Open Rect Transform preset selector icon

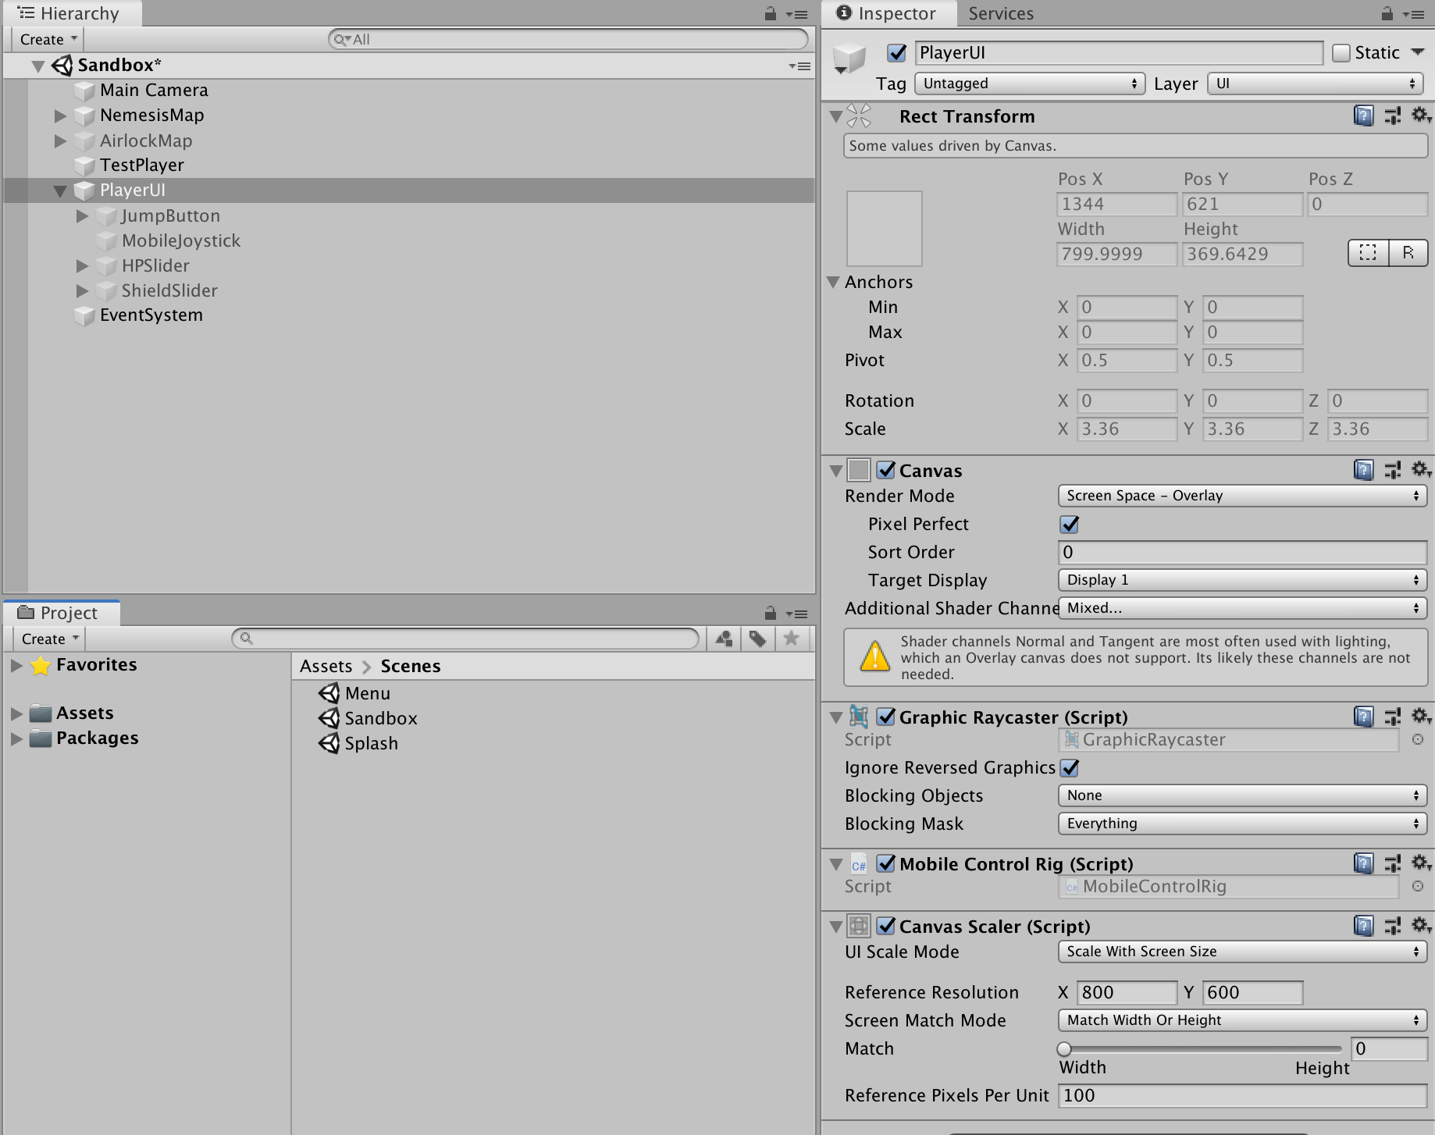point(1393,116)
